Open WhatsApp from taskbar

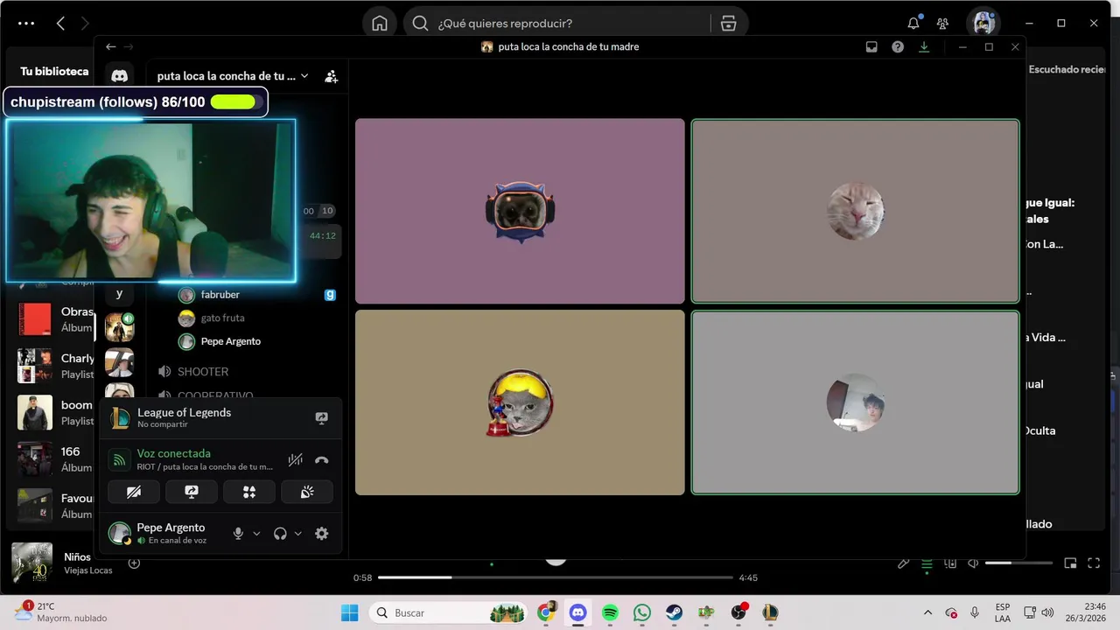pyautogui.click(x=642, y=612)
